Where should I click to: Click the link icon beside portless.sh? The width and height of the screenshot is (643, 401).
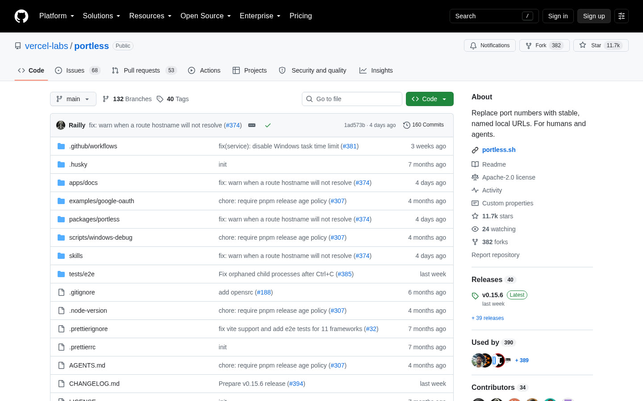coord(475,150)
